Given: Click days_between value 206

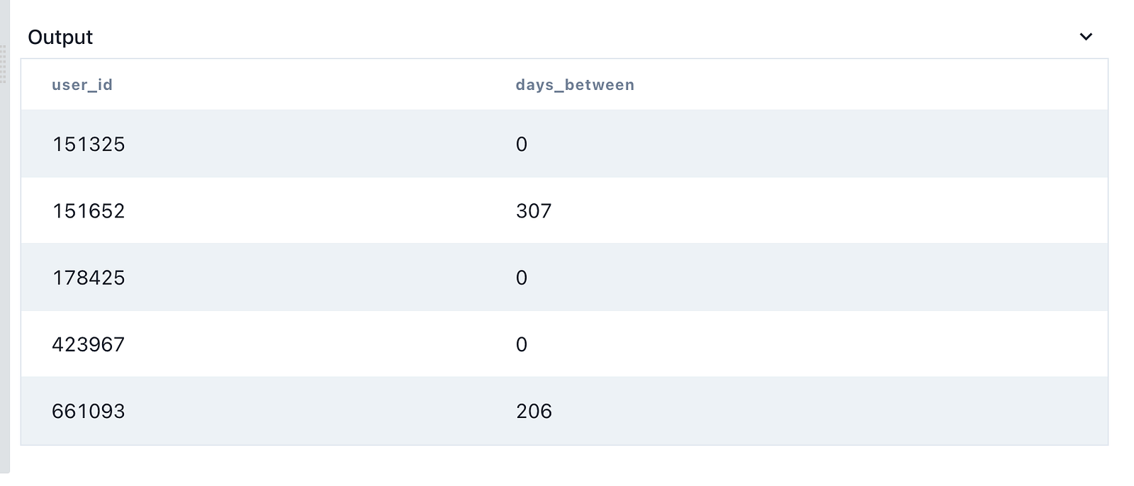Looking at the screenshot, I should tap(534, 411).
